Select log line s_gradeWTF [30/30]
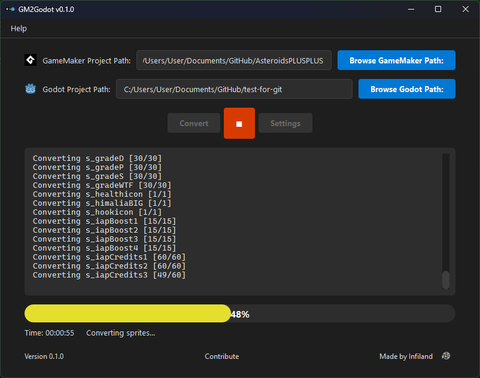The width and height of the screenshot is (480, 378). point(102,185)
